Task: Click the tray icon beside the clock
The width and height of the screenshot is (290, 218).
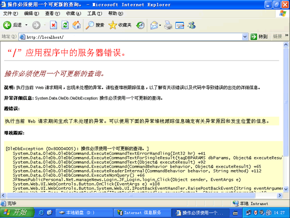Action: (x=269, y=213)
